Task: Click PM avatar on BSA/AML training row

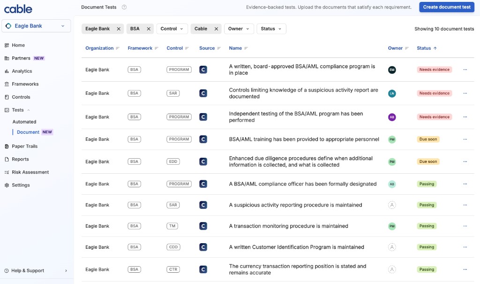Action: click(x=392, y=139)
